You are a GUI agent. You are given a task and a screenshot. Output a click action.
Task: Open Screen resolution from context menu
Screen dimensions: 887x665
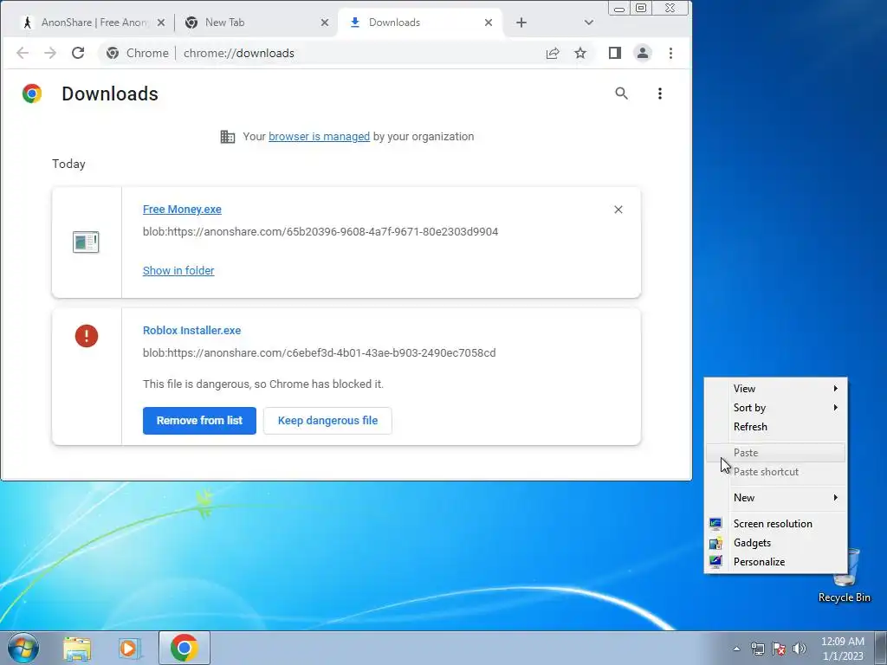point(775,524)
